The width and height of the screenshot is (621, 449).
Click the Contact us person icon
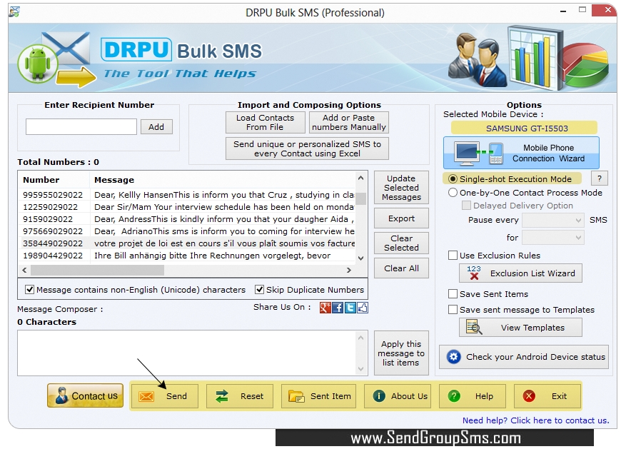61,395
